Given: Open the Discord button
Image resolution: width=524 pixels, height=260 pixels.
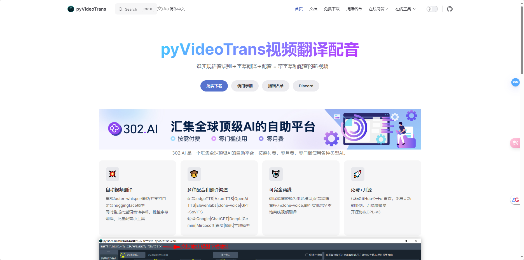Looking at the screenshot, I should [x=306, y=86].
